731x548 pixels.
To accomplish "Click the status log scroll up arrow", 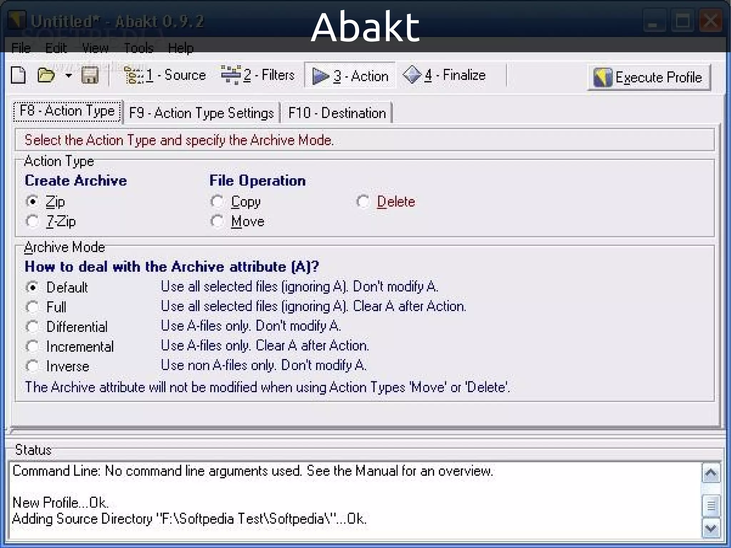I will [x=711, y=473].
